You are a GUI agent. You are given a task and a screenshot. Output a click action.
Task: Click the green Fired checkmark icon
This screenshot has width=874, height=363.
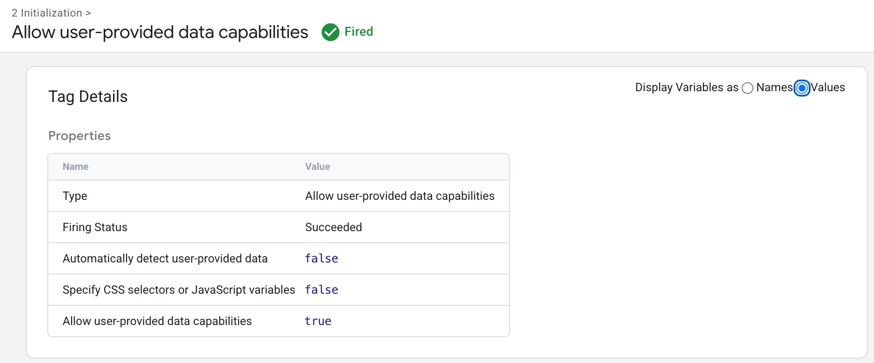(331, 32)
